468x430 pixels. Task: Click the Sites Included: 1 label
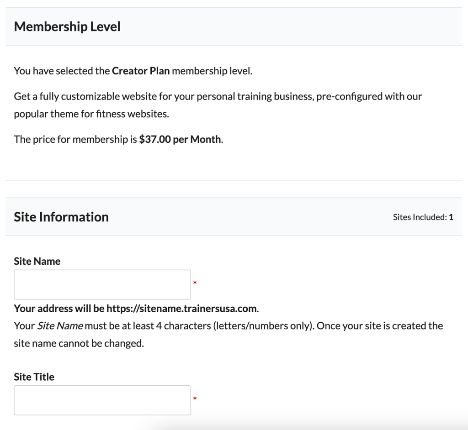tap(423, 217)
